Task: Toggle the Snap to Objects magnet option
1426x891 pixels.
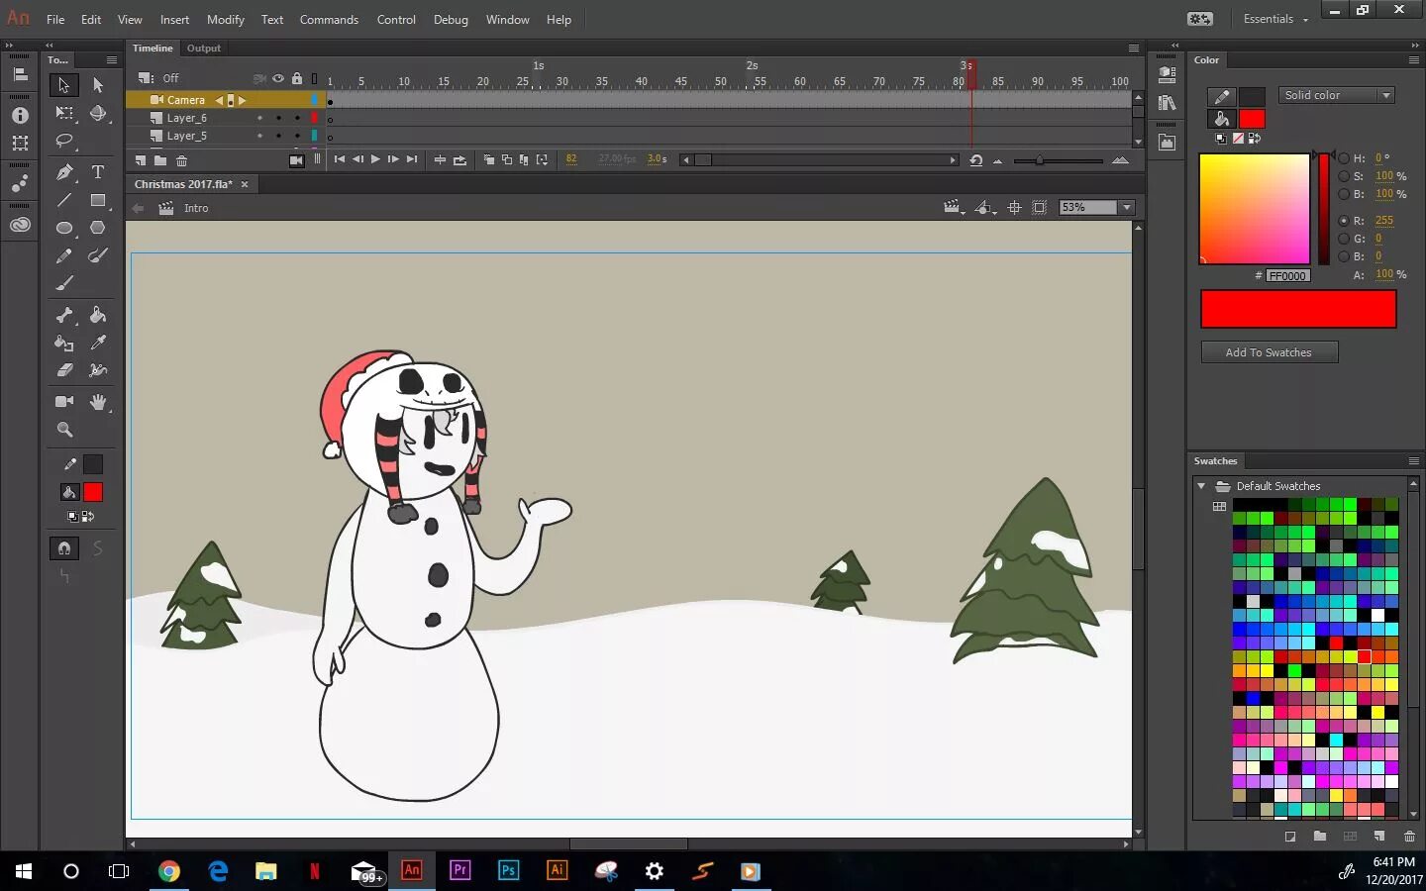Action: (64, 547)
